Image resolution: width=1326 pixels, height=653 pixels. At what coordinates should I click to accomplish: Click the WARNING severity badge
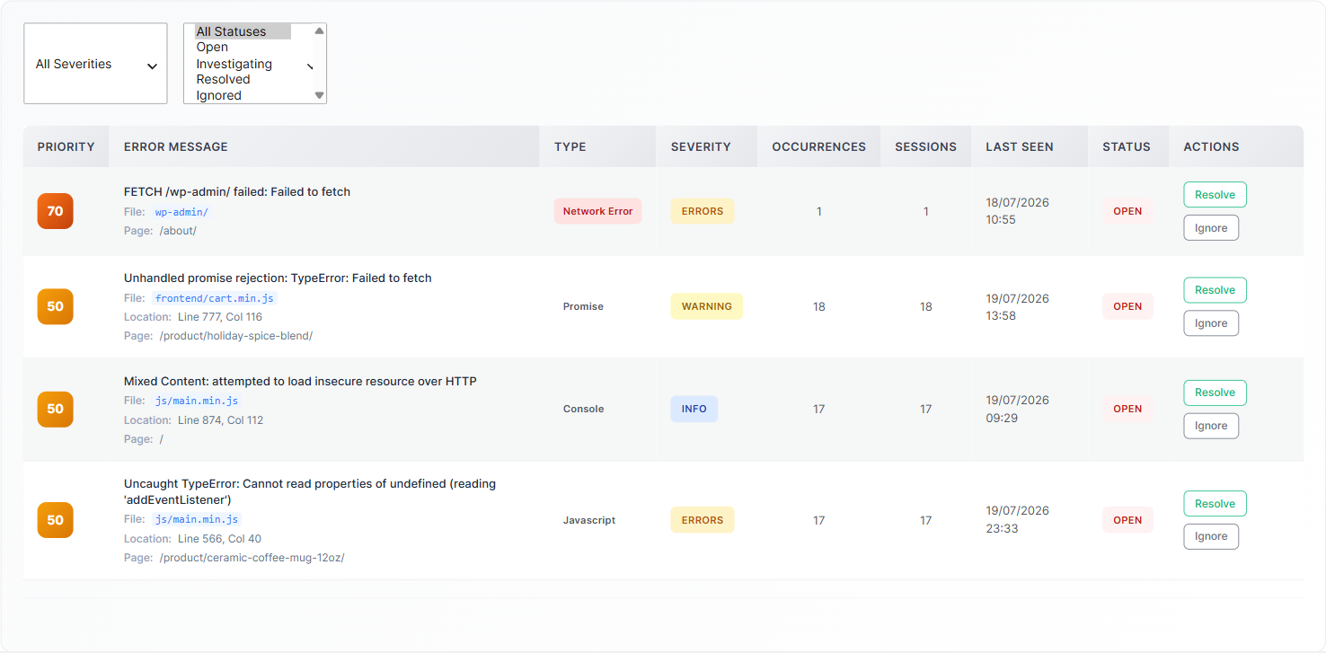pyautogui.click(x=707, y=306)
